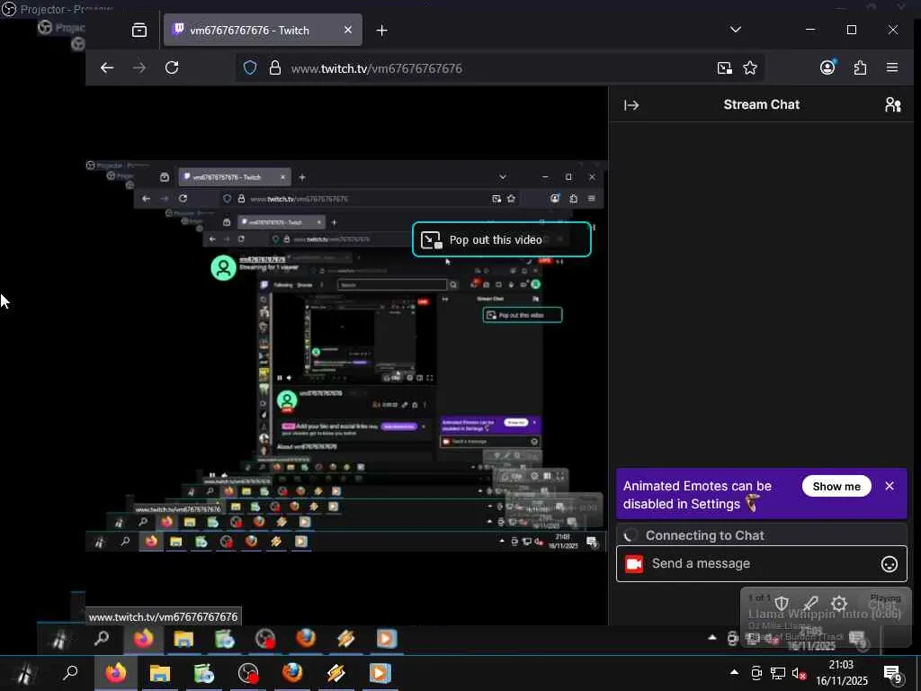Open the 21:03 clock and calendar
This screenshot has height=691, width=921.
coord(841,673)
